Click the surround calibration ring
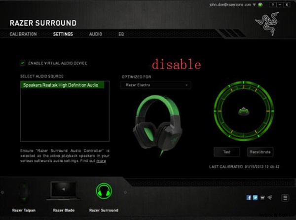 pyautogui.click(x=244, y=111)
